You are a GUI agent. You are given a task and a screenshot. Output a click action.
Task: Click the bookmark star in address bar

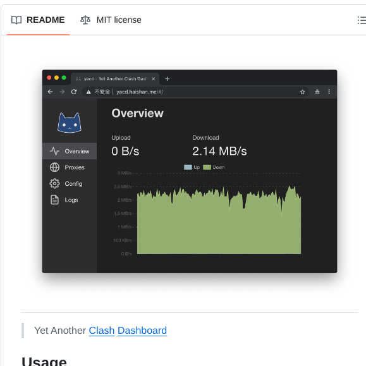(303, 92)
